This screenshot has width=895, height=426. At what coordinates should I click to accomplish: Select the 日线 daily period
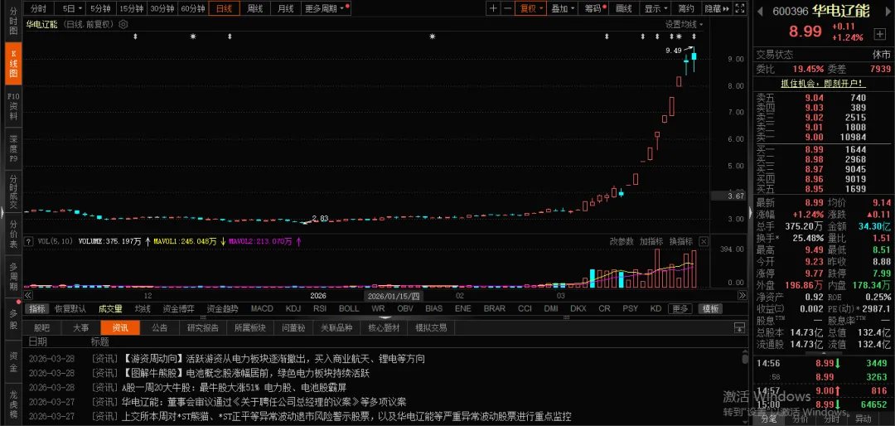point(223,8)
